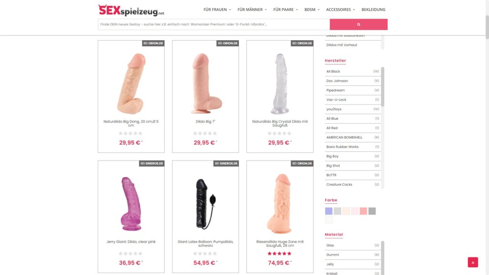Click star rating of Riesendildo Huge Zone

tap(279, 254)
